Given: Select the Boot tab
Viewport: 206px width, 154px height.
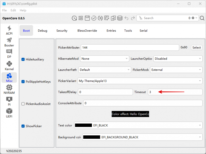Looking at the screenshot, I should [26, 30].
